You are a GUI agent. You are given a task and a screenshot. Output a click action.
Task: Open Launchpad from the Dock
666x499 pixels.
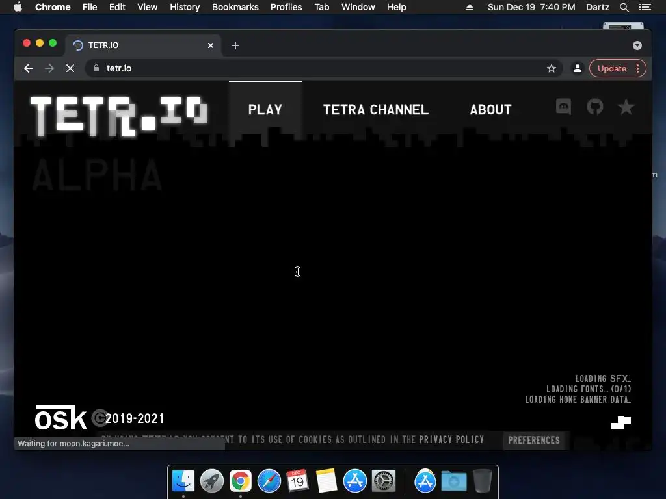click(x=211, y=481)
